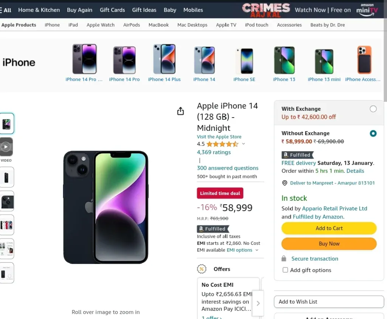Select the Without Exchange radio option
387x319 pixels.
pyautogui.click(x=373, y=133)
